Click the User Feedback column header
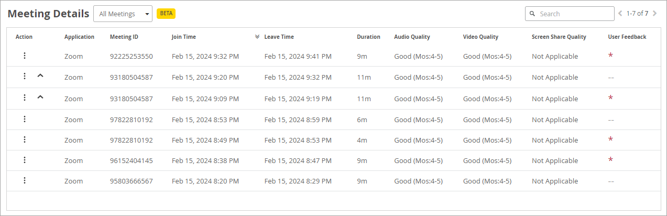Screen dimensions: 667x216 (627, 37)
